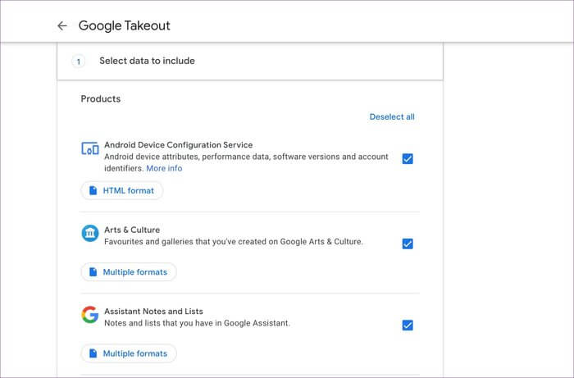Uncheck Assistant Notes and Lists checkbox

click(x=408, y=325)
